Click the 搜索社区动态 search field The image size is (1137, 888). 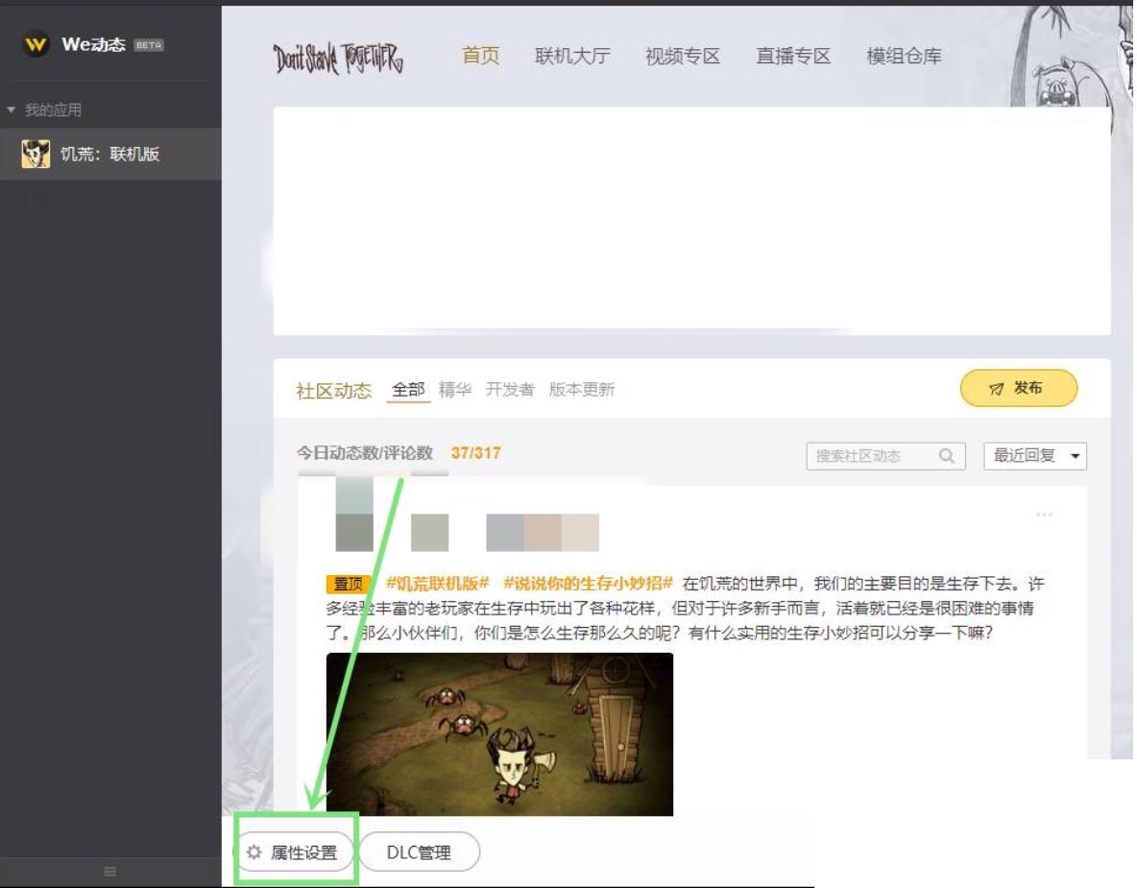click(885, 456)
